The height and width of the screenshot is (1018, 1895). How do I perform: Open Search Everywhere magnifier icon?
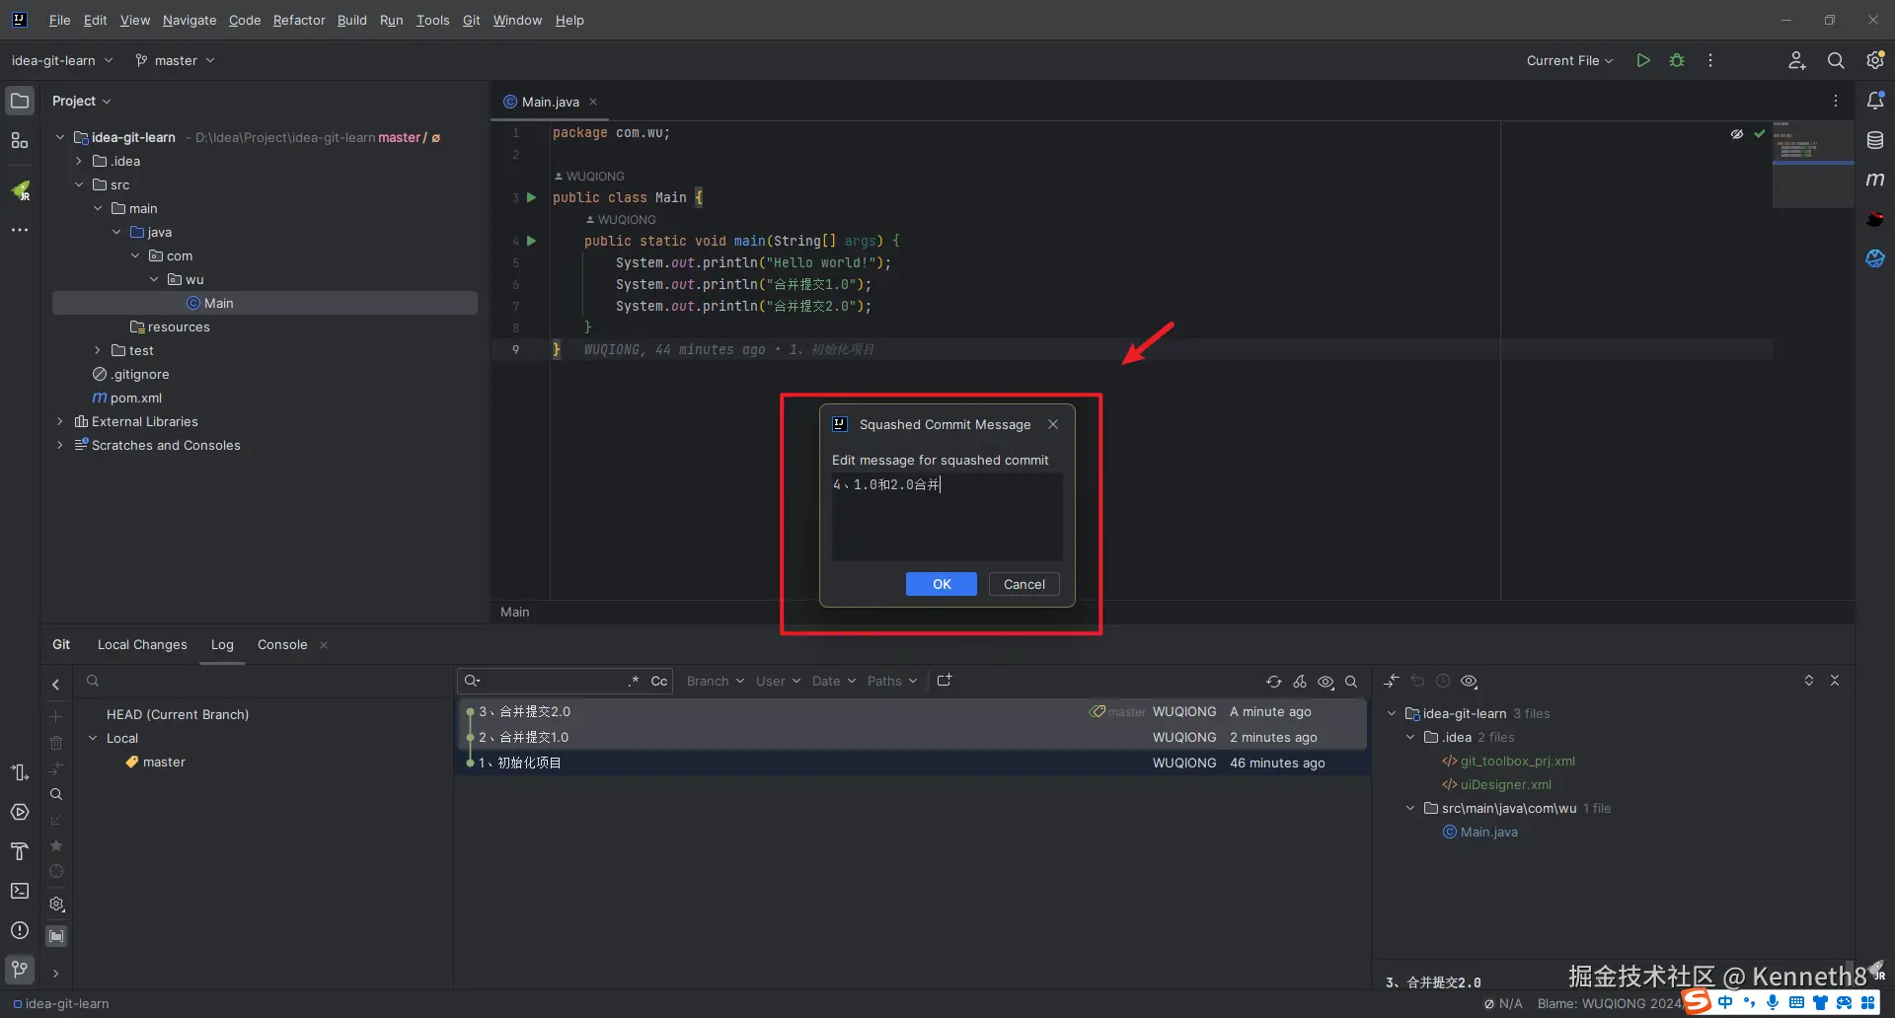click(1836, 60)
